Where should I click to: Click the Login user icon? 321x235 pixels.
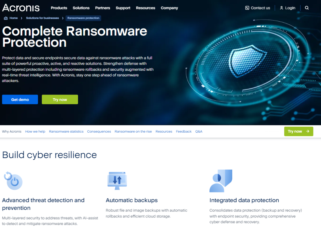[x=282, y=8]
